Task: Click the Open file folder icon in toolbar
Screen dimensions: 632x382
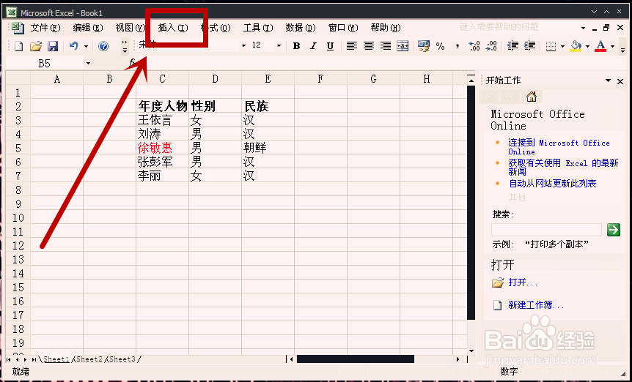Action: point(35,46)
